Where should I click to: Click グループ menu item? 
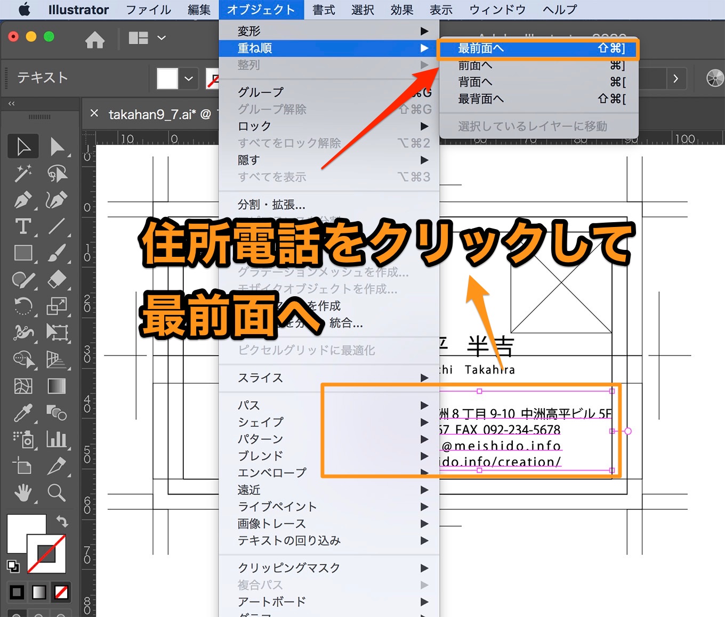point(329,92)
